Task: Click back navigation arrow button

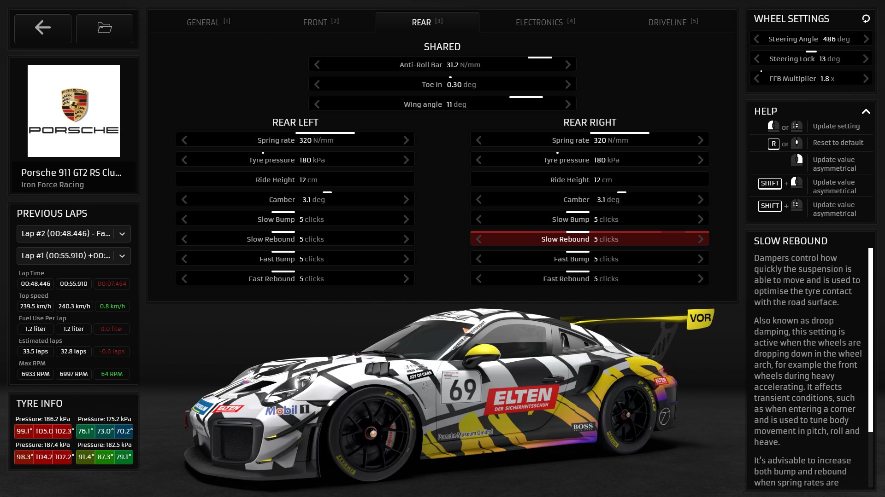Action: pos(42,28)
